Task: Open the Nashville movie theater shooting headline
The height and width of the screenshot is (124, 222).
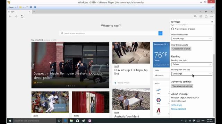Action: coord(68,75)
